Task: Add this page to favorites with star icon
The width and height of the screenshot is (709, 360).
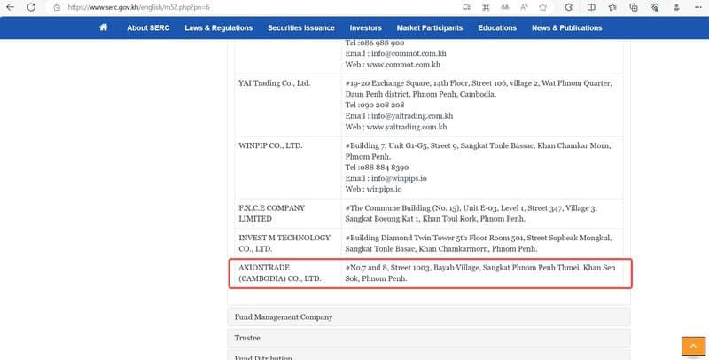Action: coord(543,7)
